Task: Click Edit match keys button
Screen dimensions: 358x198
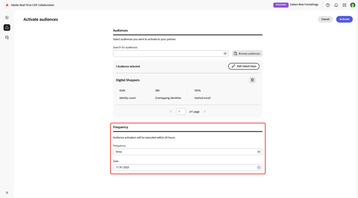Action: [244, 66]
